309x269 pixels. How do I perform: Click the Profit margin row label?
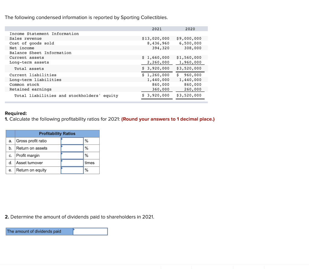tap(28, 156)
